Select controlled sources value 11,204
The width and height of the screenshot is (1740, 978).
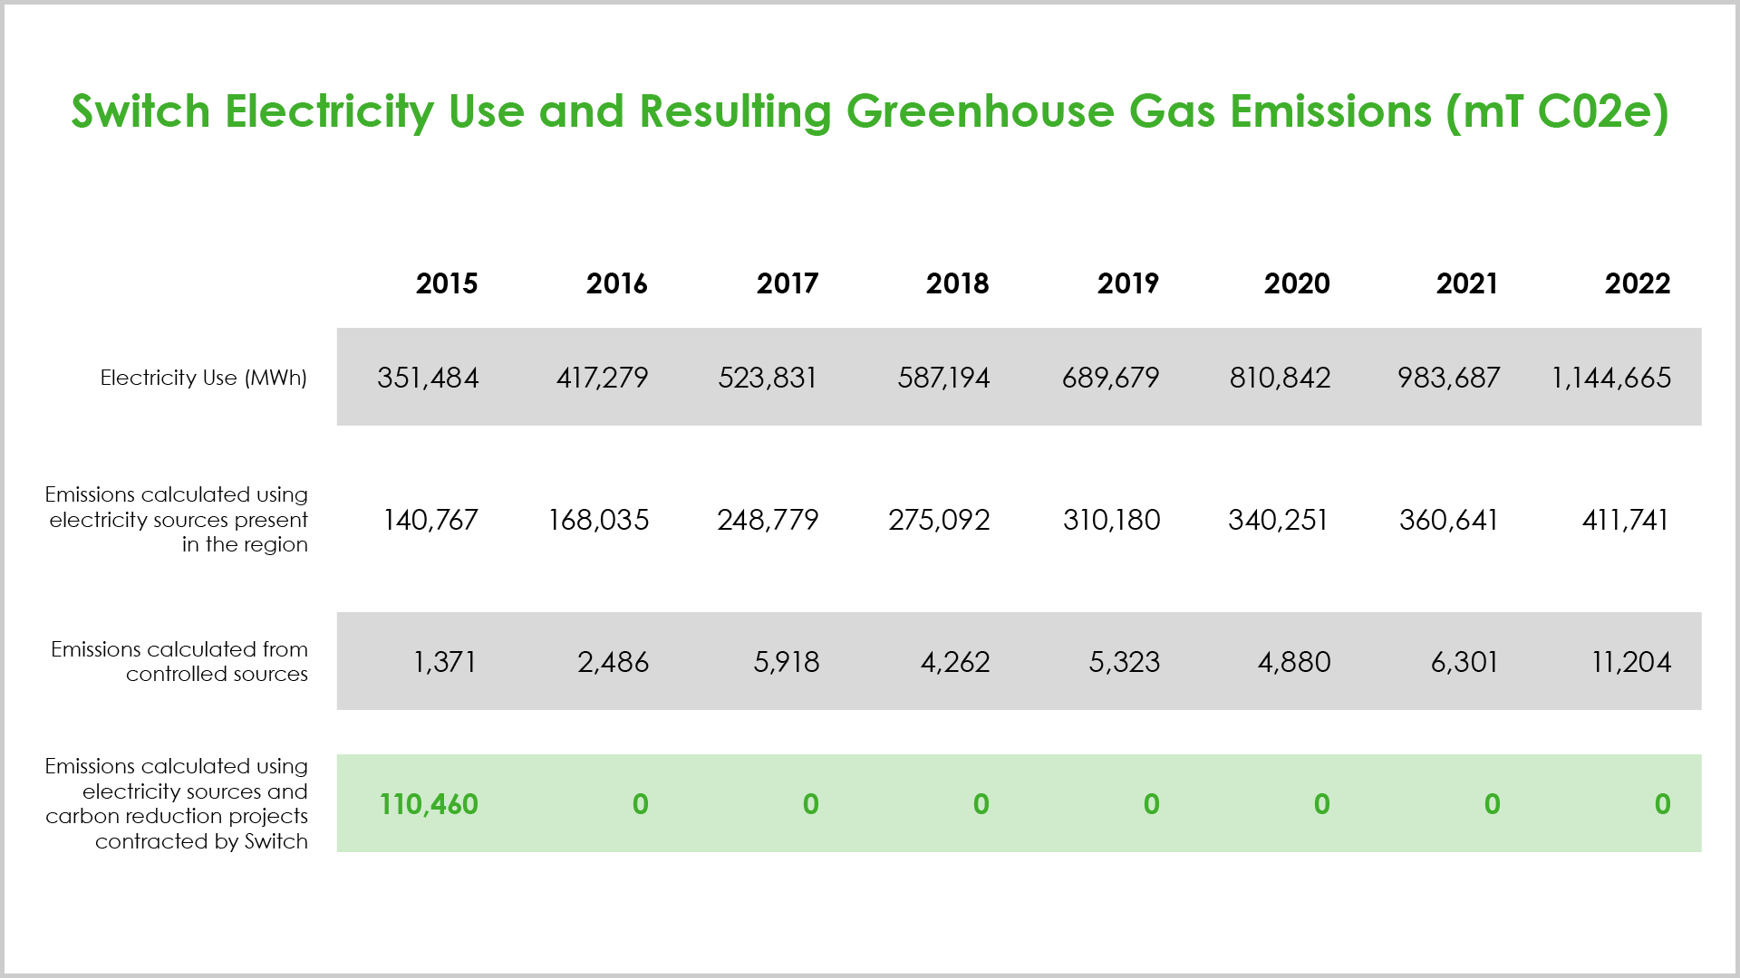click(x=1631, y=662)
